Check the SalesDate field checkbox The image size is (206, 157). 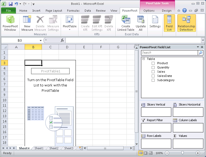(x=153, y=76)
